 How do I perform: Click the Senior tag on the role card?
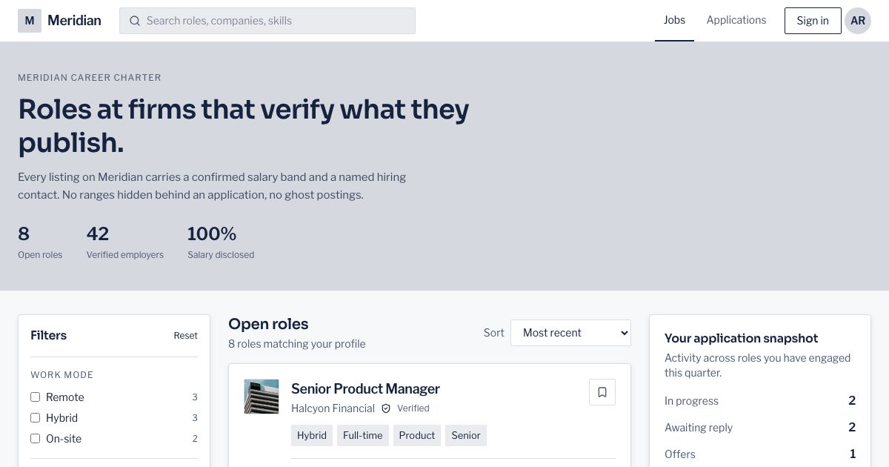tap(466, 436)
